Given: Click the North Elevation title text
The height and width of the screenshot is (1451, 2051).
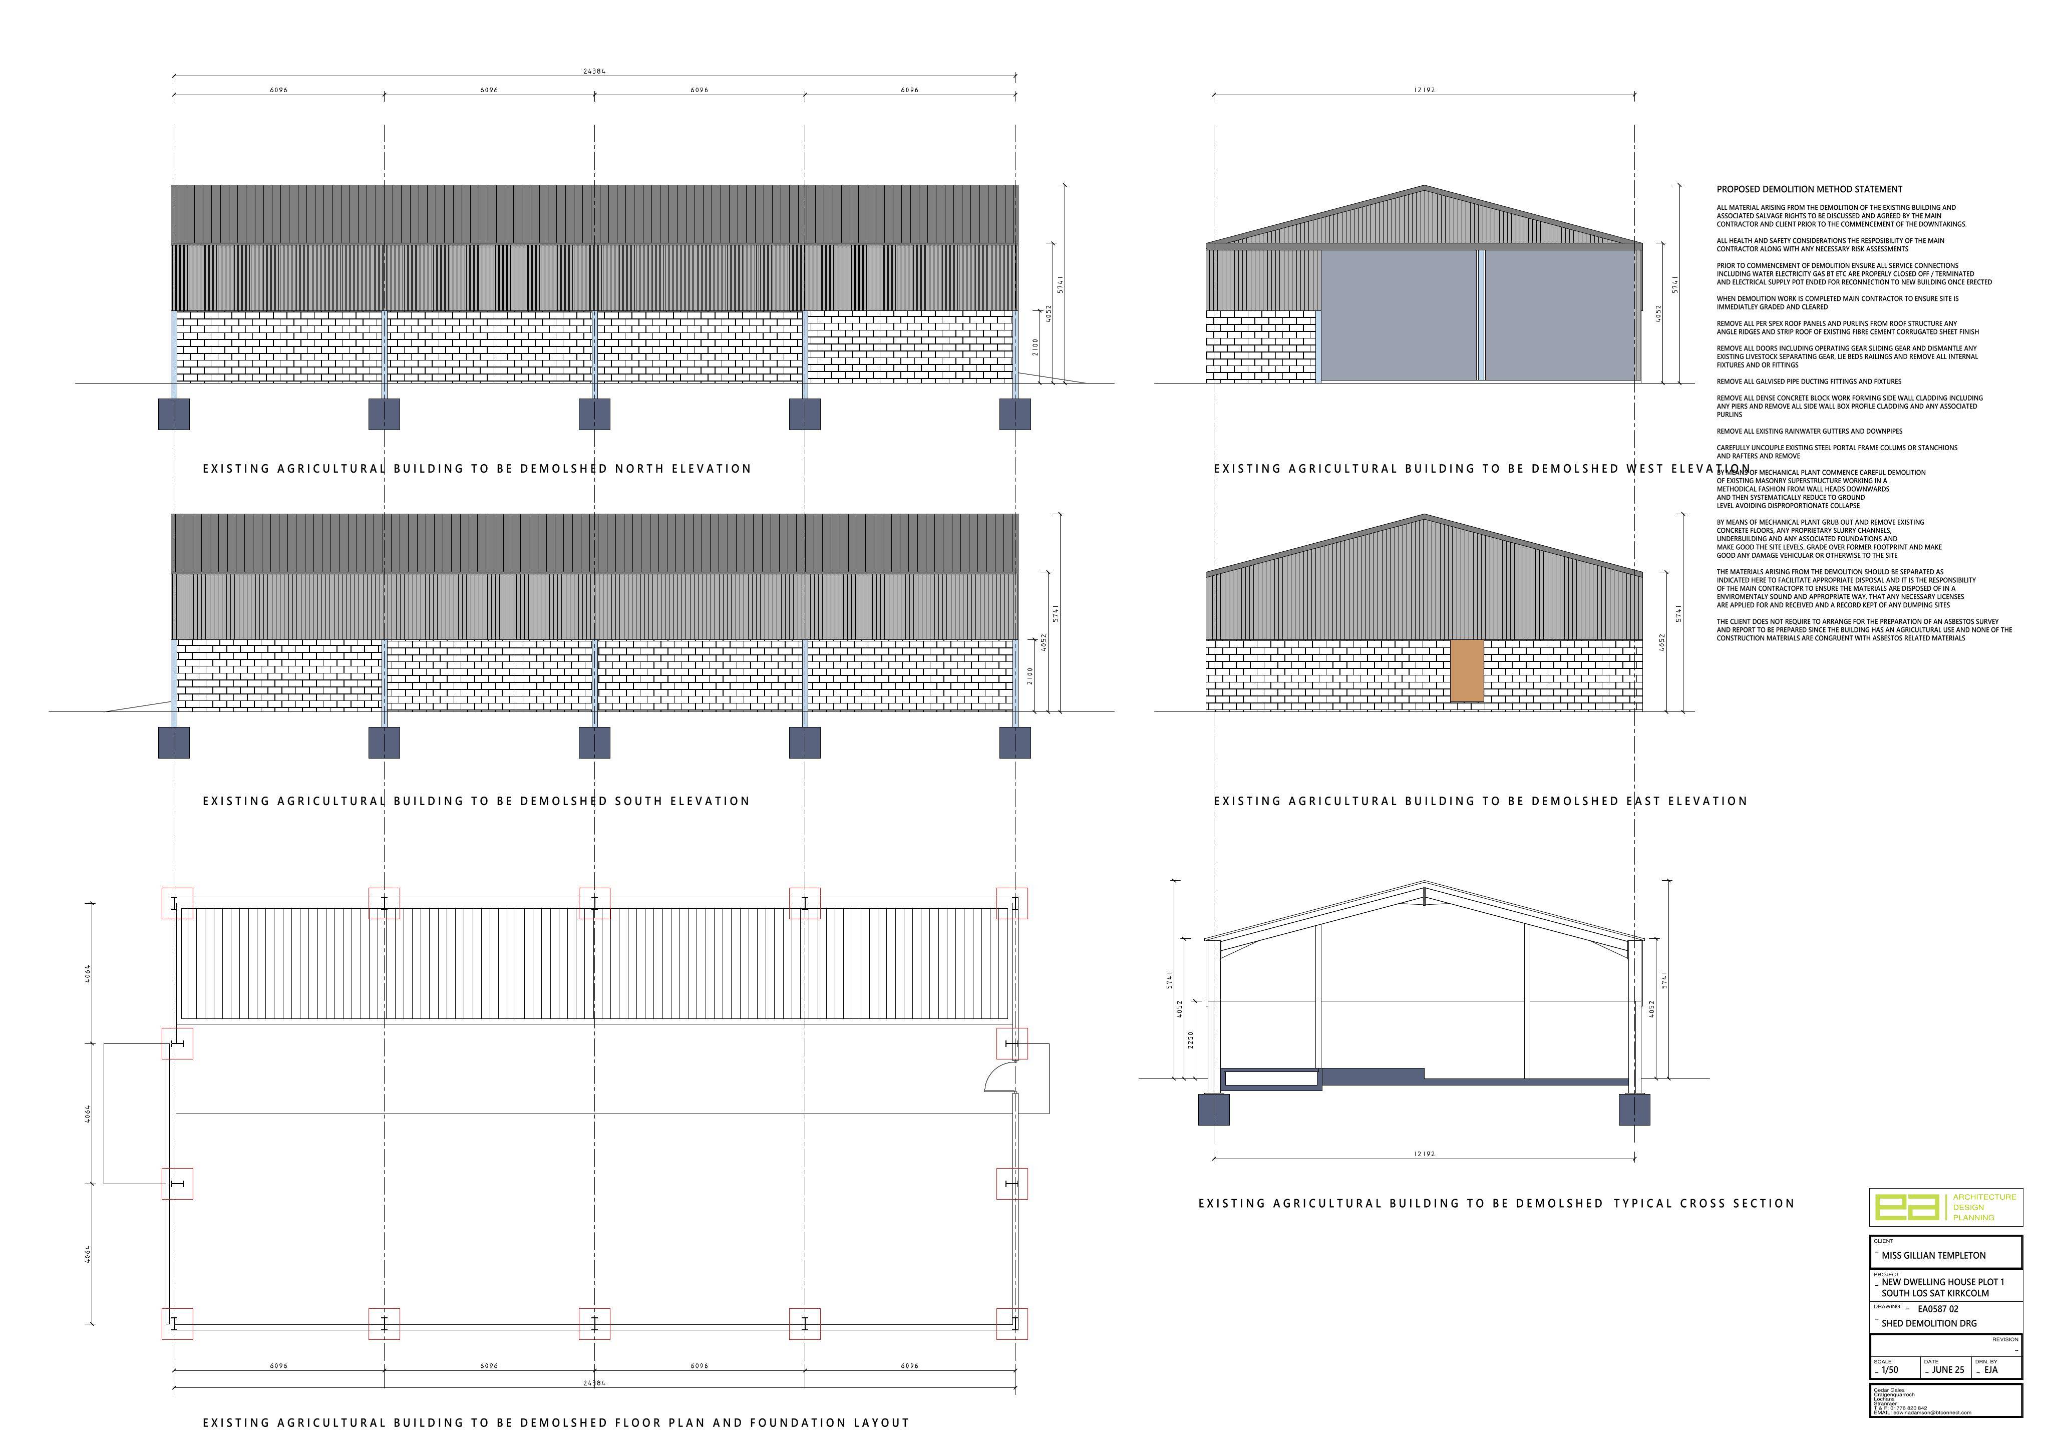Looking at the screenshot, I should coord(477,468).
